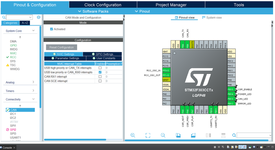Uncheck the CAN Activated checkbox
This screenshot has height=150, width=275.
(x=51, y=29)
